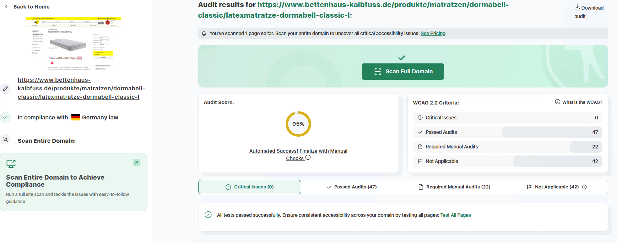Click the arrow icon on the Scan Entire Domain card
This screenshot has width=617, height=243.
(136, 163)
